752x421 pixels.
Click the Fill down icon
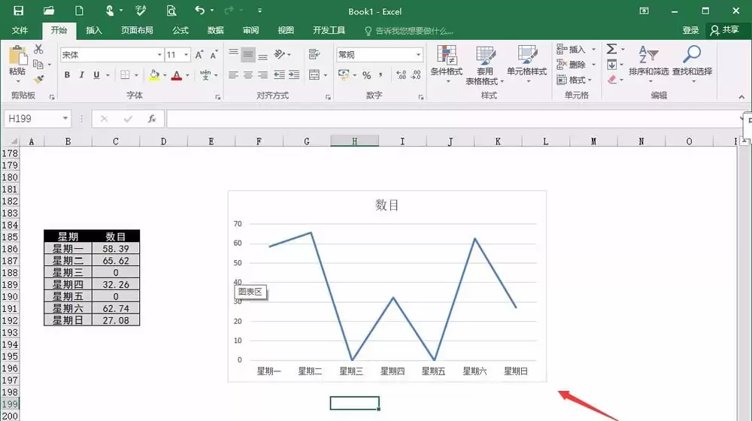[x=612, y=64]
